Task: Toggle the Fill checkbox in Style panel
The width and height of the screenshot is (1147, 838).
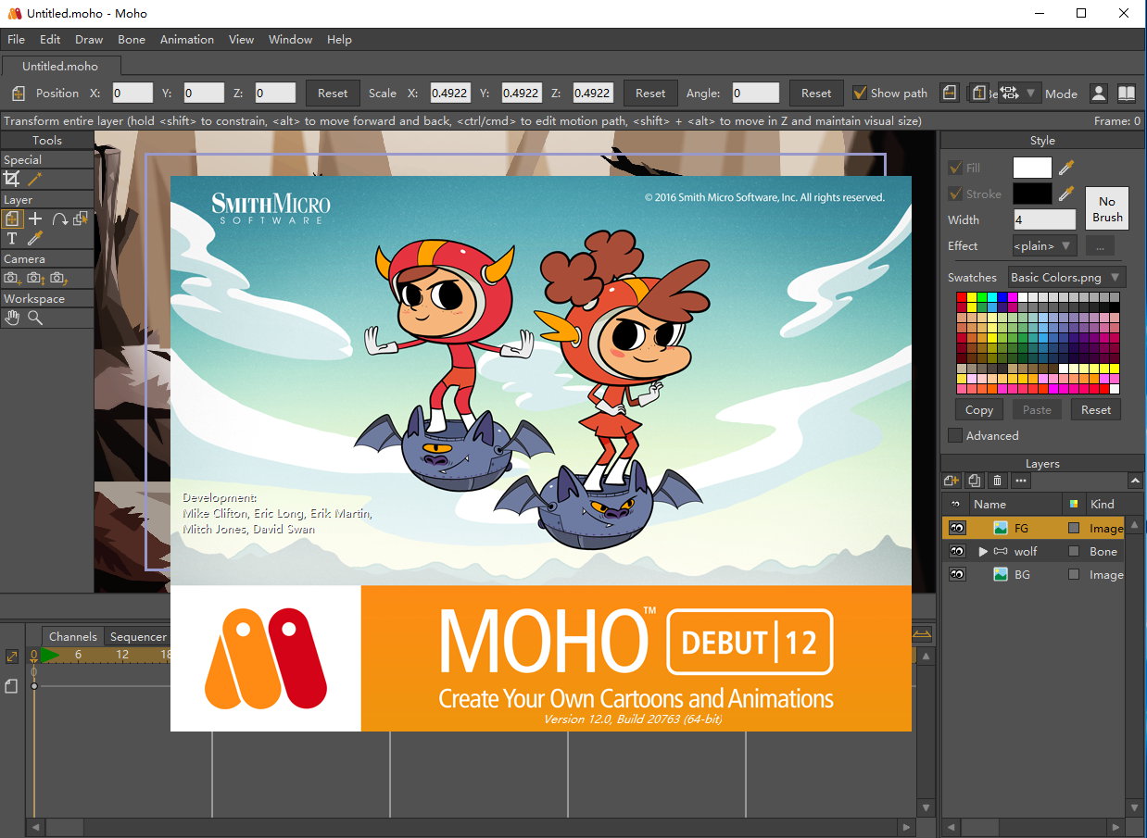Action: click(955, 168)
